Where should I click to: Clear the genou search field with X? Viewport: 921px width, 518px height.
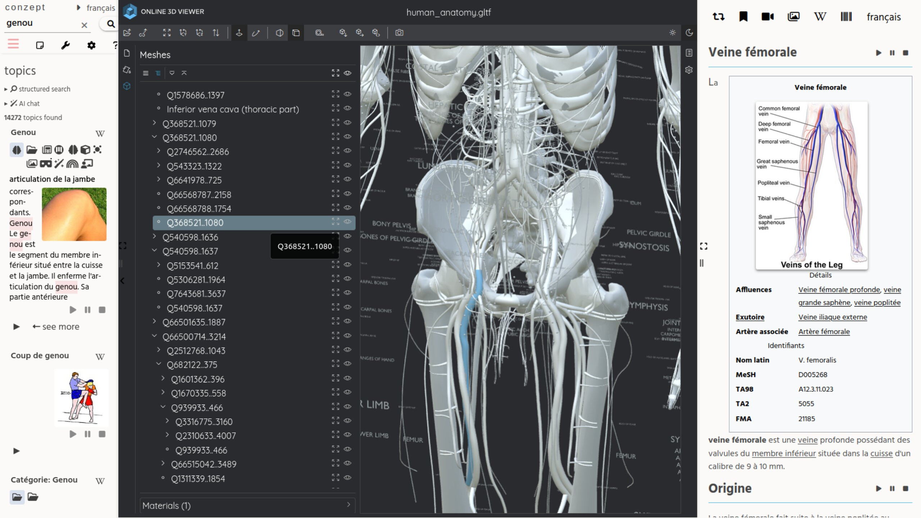tap(84, 25)
